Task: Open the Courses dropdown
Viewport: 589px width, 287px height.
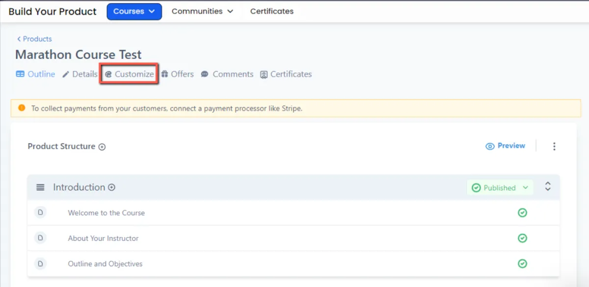Action: 134,11
